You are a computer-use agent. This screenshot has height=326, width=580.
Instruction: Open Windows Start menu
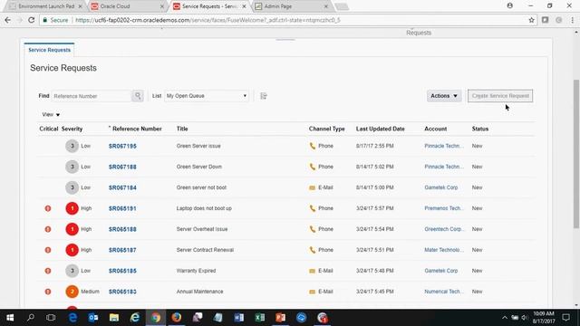pos(10,318)
